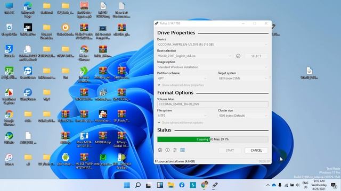
Task: Open the clock showing 9:10 AM
Action: 319,185
